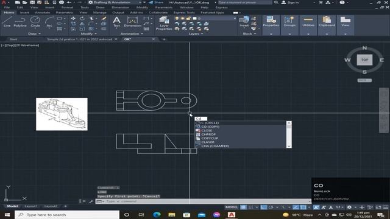The width and height of the screenshot is (390, 219).
Task: Toggle grid display in status bar
Action: click(x=244, y=207)
